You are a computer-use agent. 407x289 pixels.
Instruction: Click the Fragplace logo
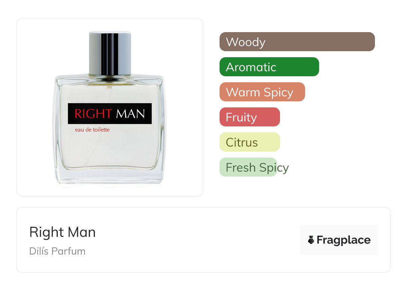339,240
